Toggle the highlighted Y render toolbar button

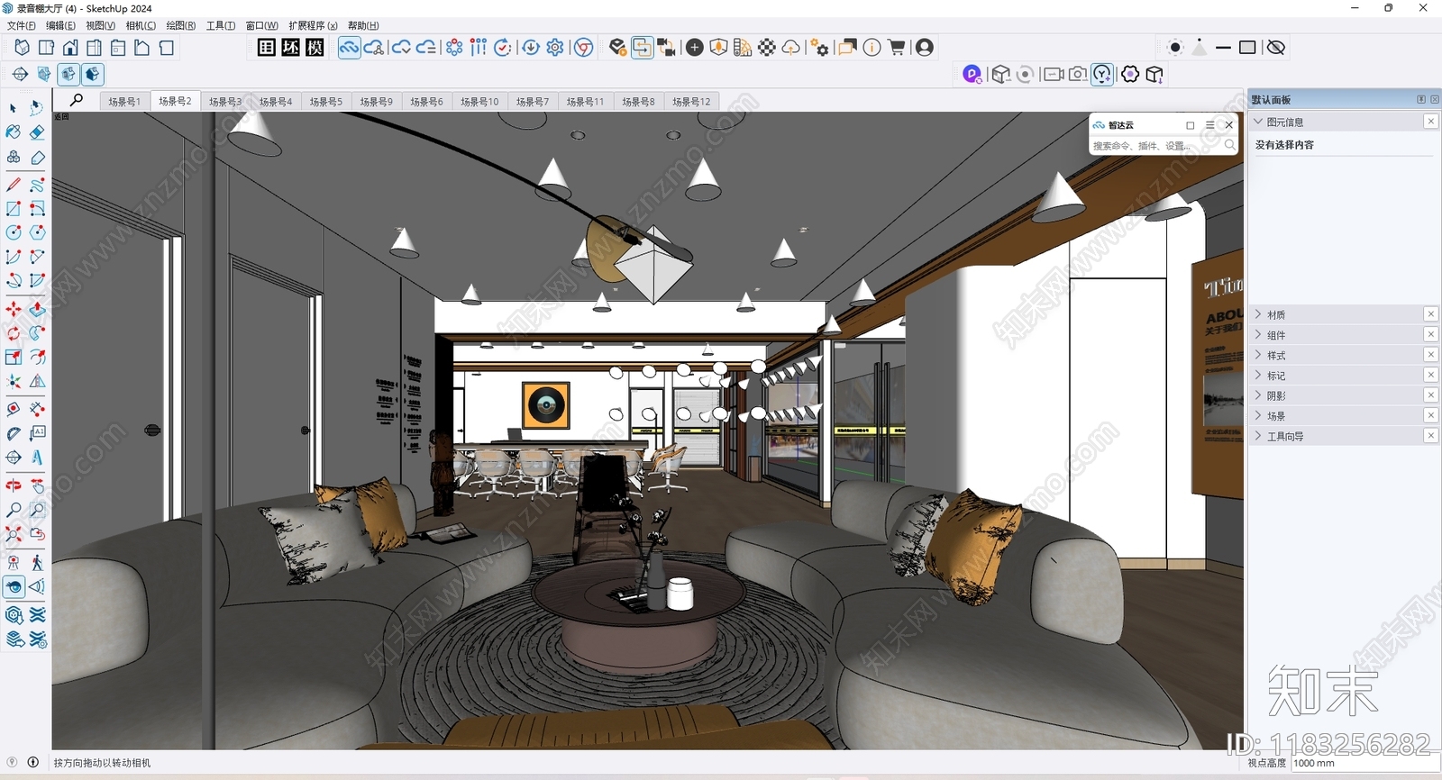pyautogui.click(x=1102, y=74)
